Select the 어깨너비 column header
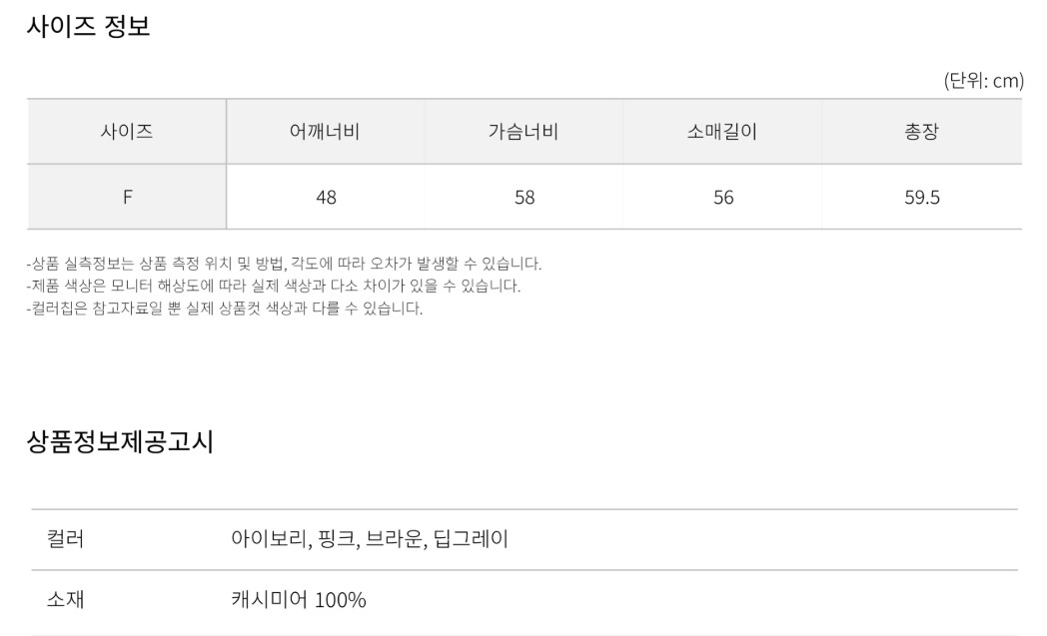Image resolution: width=1047 pixels, height=636 pixels. (x=326, y=132)
